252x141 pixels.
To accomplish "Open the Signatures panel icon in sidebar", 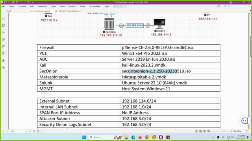I will coord(3,60).
